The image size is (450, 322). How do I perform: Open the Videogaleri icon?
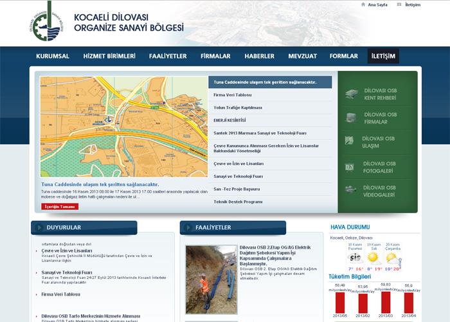point(350,189)
